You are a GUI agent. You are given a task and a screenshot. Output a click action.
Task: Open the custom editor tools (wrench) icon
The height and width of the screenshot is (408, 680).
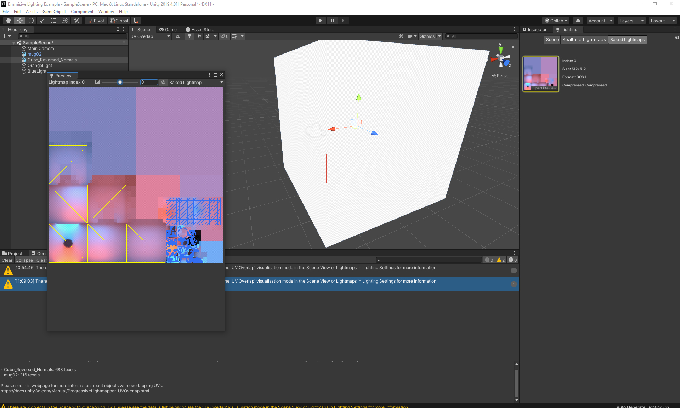click(x=76, y=21)
